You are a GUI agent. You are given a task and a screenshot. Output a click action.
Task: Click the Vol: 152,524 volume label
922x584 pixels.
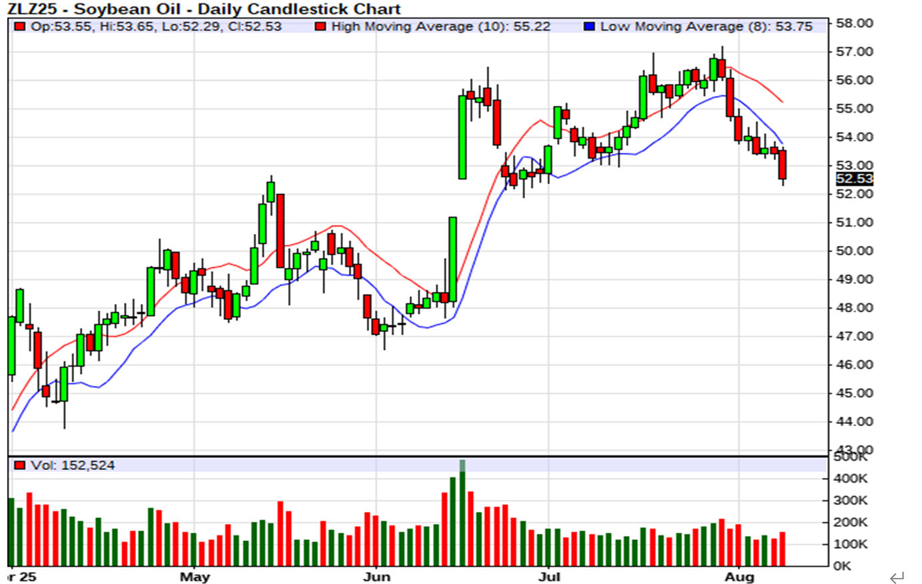pyautogui.click(x=72, y=465)
